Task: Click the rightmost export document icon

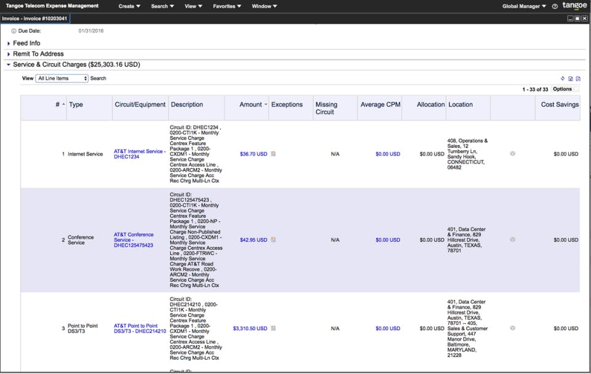Action: tap(578, 79)
